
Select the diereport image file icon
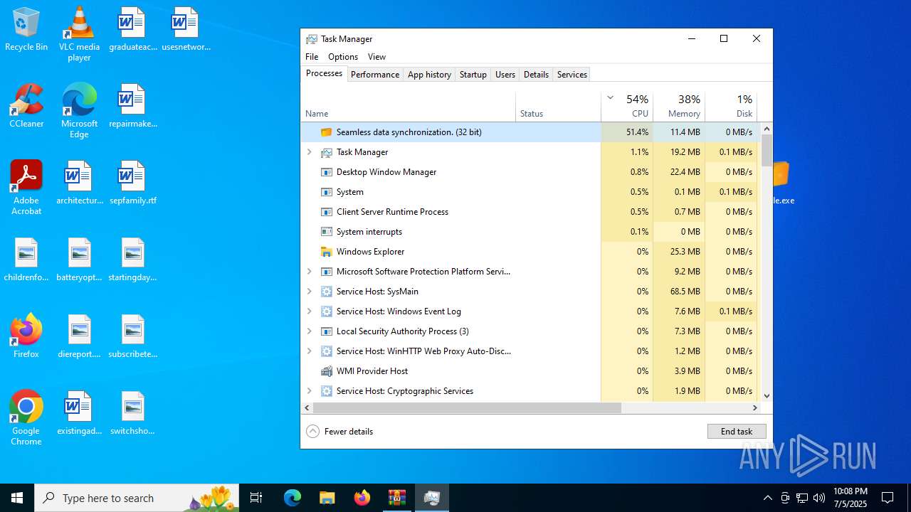coord(79,336)
